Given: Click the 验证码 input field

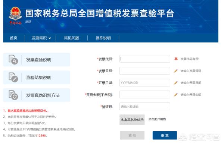Looking at the screenshot, I should 145,106.
